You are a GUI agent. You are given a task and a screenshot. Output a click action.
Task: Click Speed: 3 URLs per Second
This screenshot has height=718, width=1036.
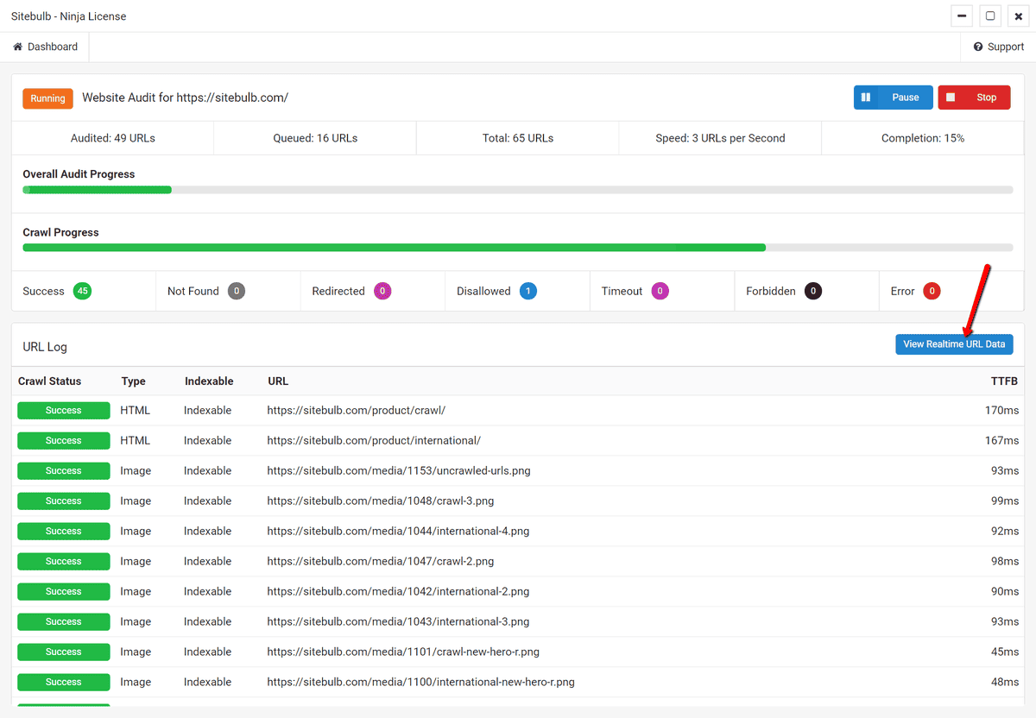click(x=720, y=138)
